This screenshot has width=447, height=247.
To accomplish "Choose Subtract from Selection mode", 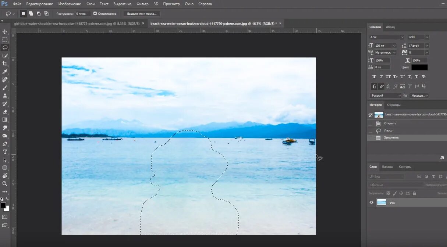I will tap(39, 14).
